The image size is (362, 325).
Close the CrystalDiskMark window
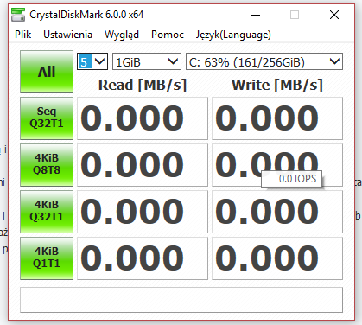click(334, 15)
